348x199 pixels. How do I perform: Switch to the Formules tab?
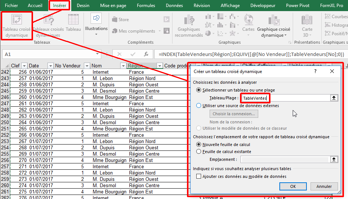(x=146, y=6)
